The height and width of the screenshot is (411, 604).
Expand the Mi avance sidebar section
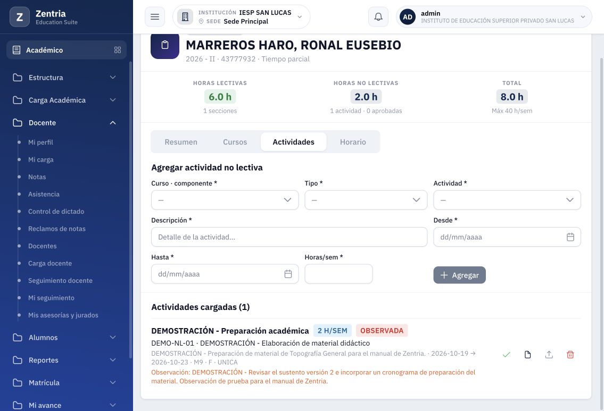tap(67, 405)
